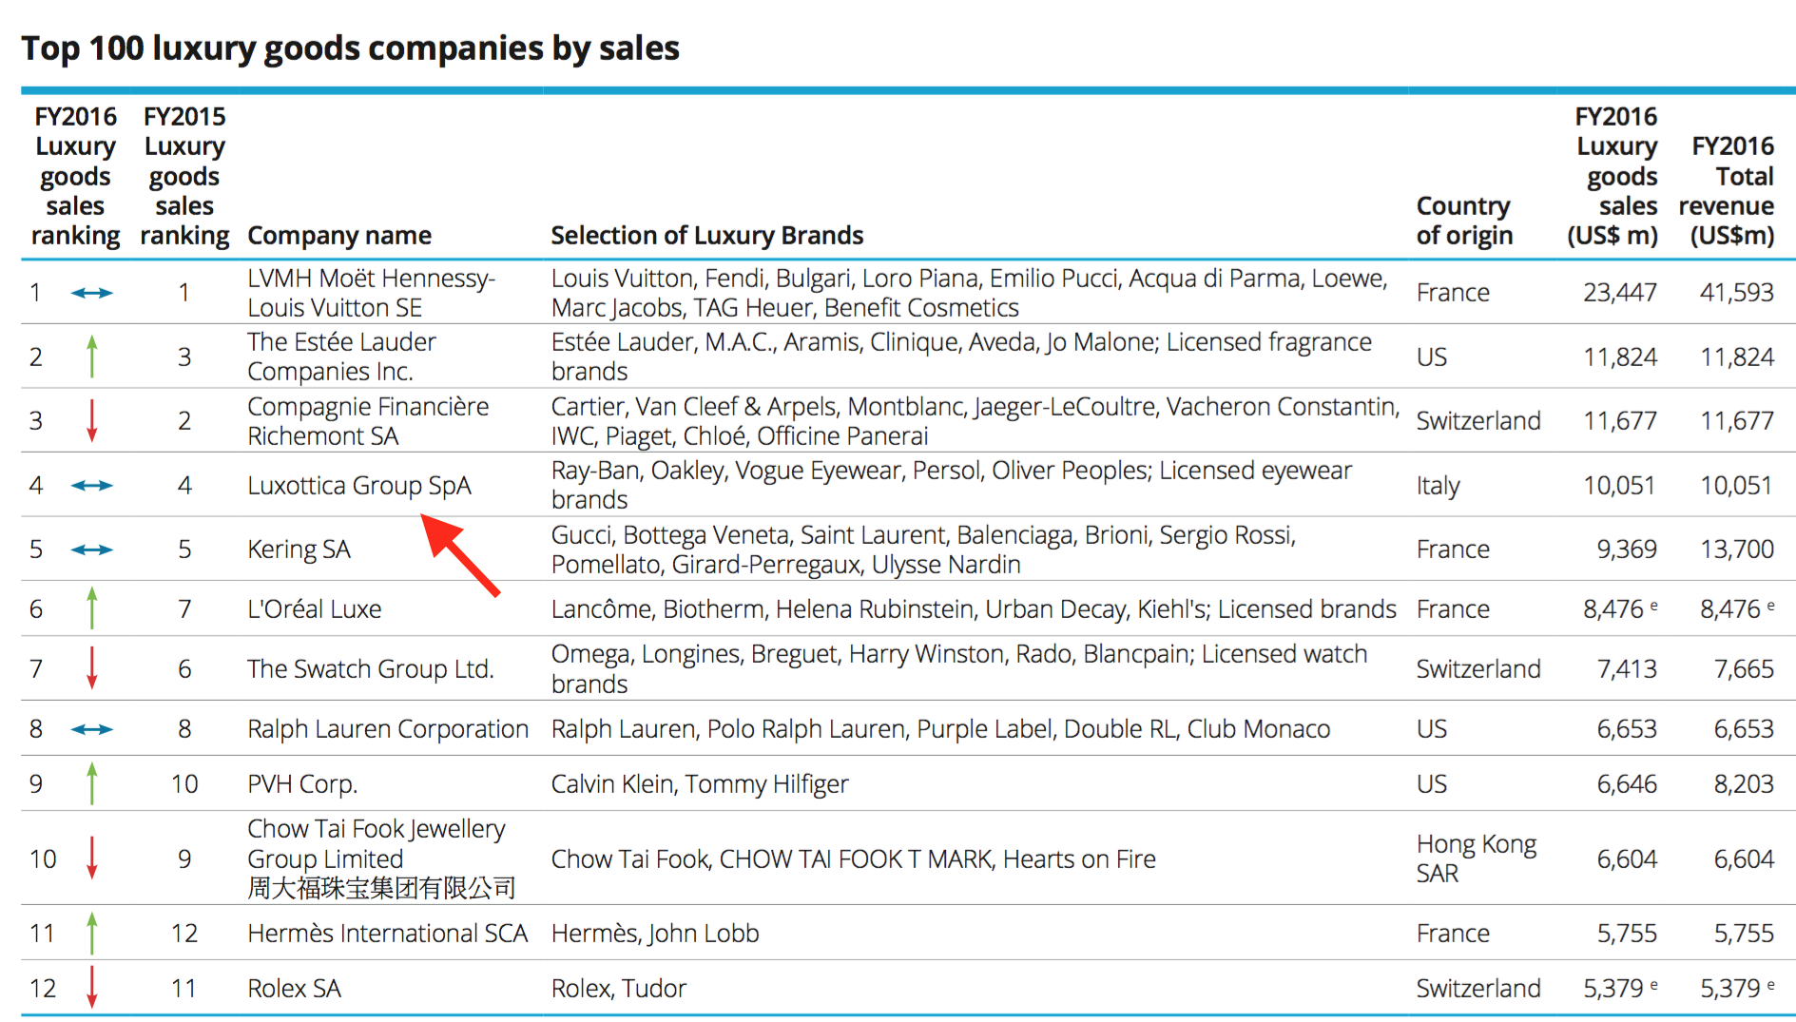Click the large red annotation arrow

click(x=461, y=555)
